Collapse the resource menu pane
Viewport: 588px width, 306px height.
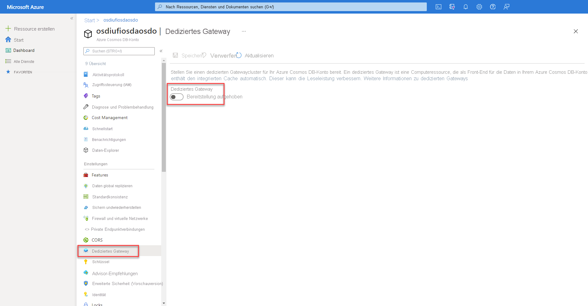[x=161, y=51]
